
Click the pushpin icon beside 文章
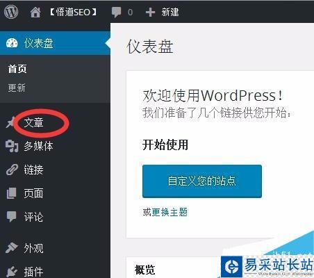(10, 122)
